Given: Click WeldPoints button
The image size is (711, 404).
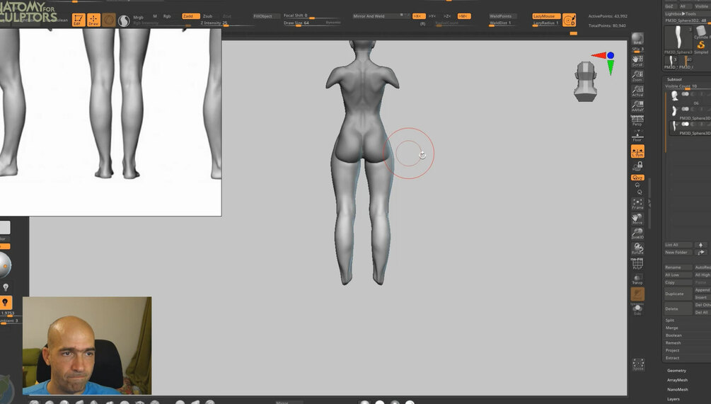Looking at the screenshot, I should (x=502, y=16).
